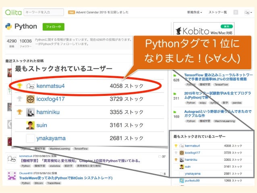Click the purple pixel avatar of Okusan818
257x193 pixels.
tap(12, 176)
